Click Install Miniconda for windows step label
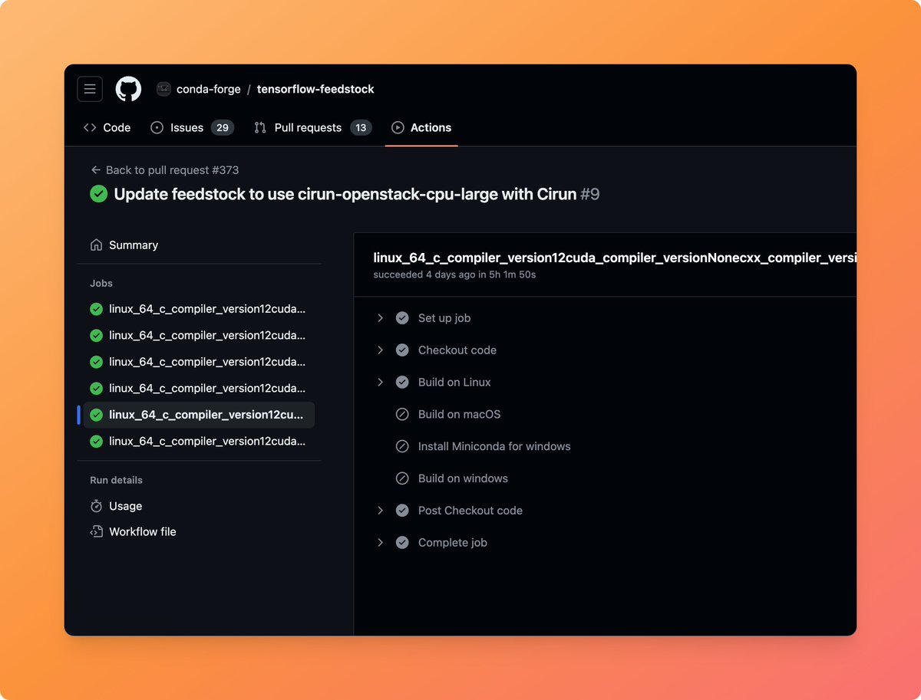This screenshot has height=700, width=921. (x=494, y=446)
